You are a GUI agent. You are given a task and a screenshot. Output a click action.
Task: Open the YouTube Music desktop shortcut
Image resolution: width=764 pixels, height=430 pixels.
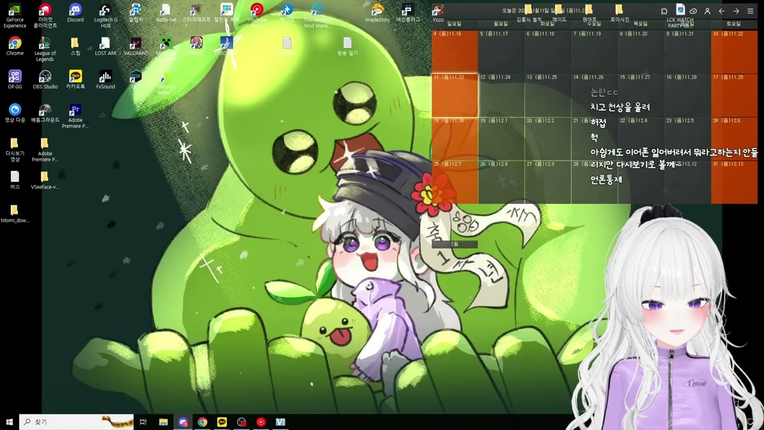pyautogui.click(x=257, y=16)
